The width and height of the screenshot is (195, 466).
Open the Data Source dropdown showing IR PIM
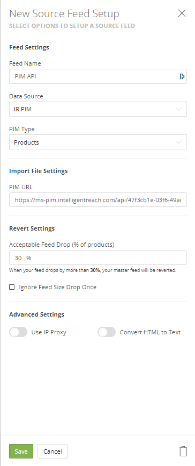click(98, 109)
